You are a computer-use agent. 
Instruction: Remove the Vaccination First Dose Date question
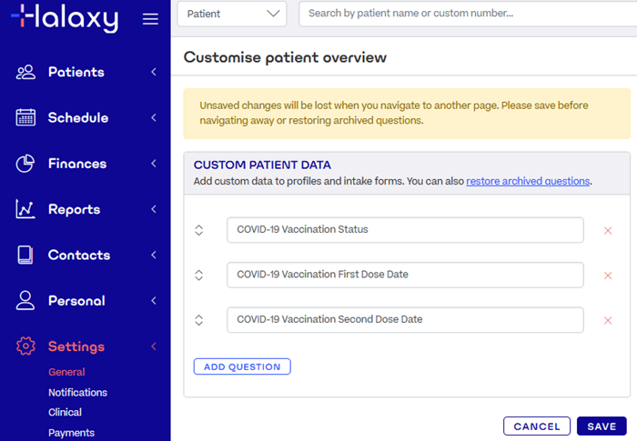(608, 276)
